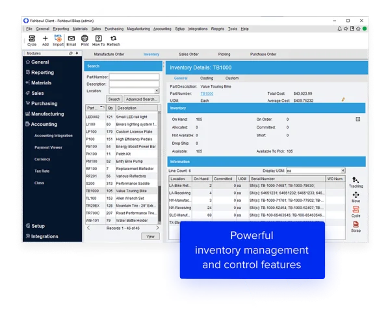
Task: Switch to Picking tab
Action: (x=224, y=54)
